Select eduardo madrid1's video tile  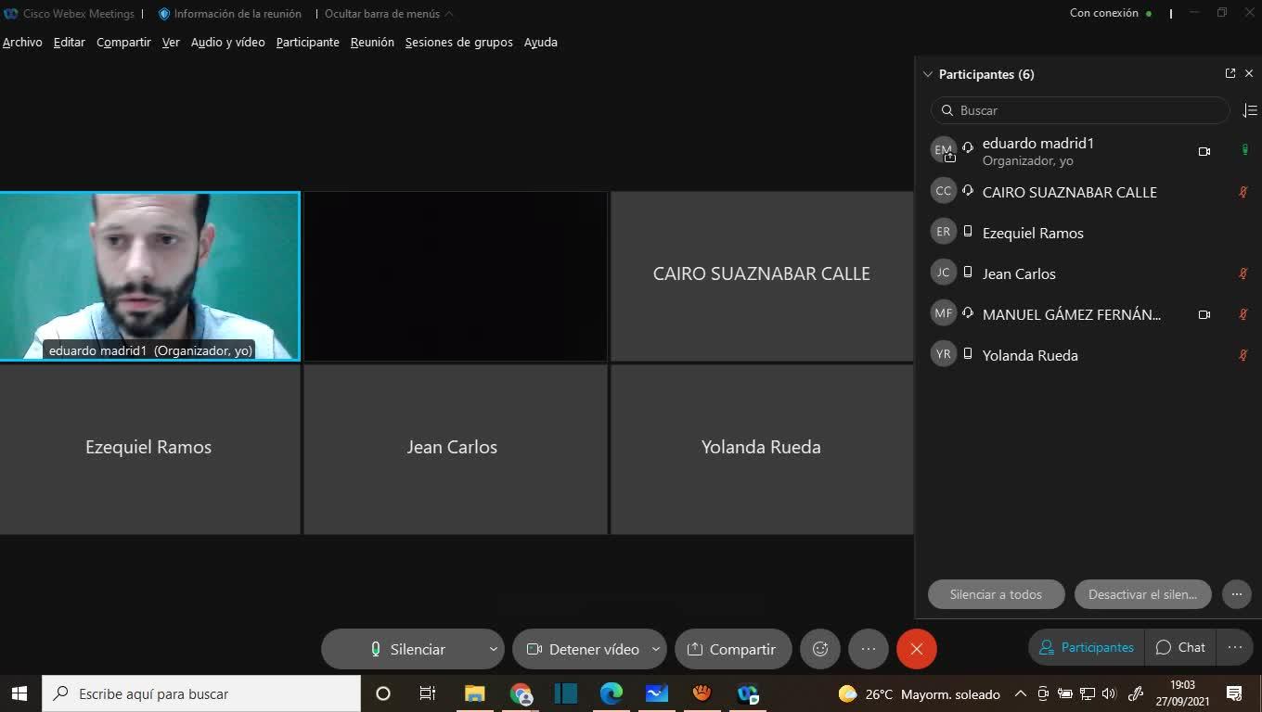click(x=149, y=276)
